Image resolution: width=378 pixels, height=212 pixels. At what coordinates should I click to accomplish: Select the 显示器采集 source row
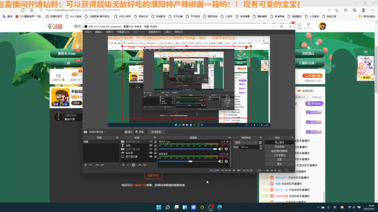[138, 157]
